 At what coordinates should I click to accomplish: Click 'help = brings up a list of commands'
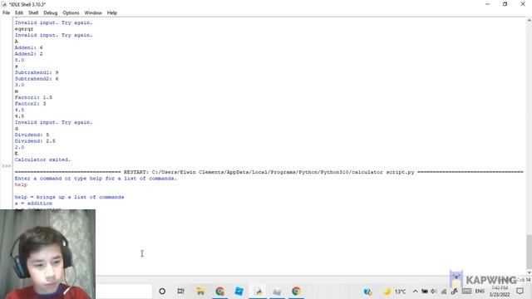[x=69, y=197]
